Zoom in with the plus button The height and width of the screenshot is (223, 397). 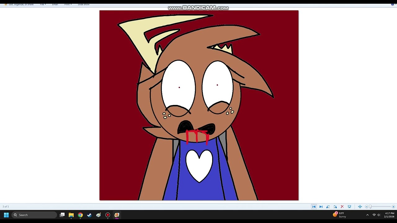pos(393,207)
